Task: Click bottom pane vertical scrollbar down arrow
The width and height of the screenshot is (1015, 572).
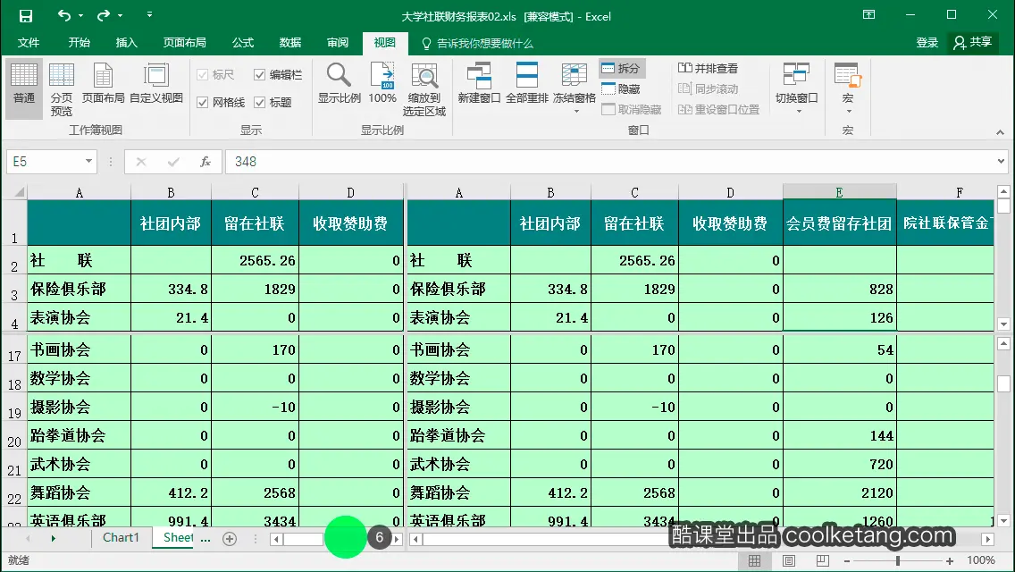Action: [1003, 521]
